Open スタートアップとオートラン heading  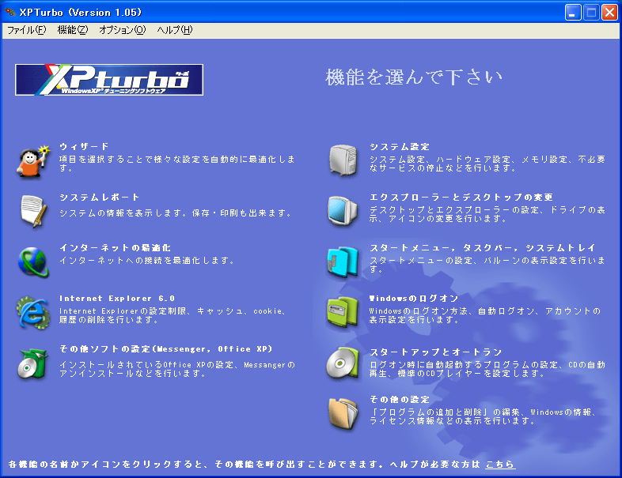coord(436,352)
